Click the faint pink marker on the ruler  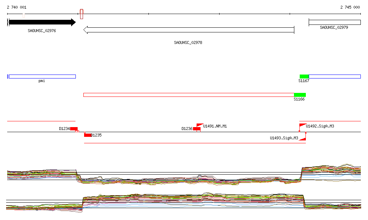(x=24, y=15)
